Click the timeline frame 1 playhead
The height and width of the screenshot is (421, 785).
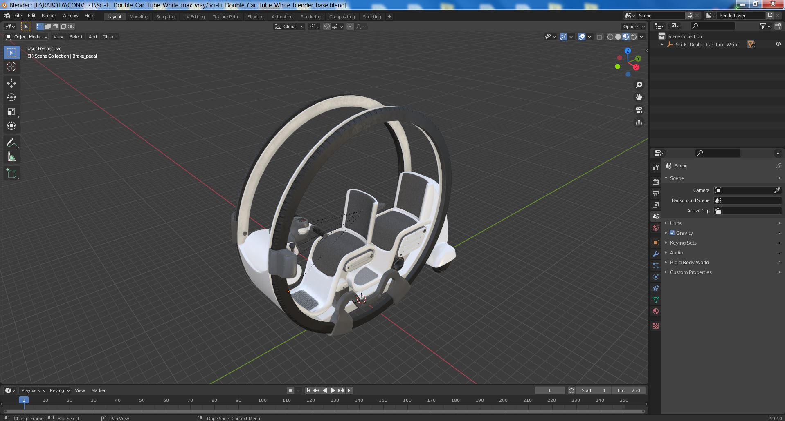coord(24,400)
